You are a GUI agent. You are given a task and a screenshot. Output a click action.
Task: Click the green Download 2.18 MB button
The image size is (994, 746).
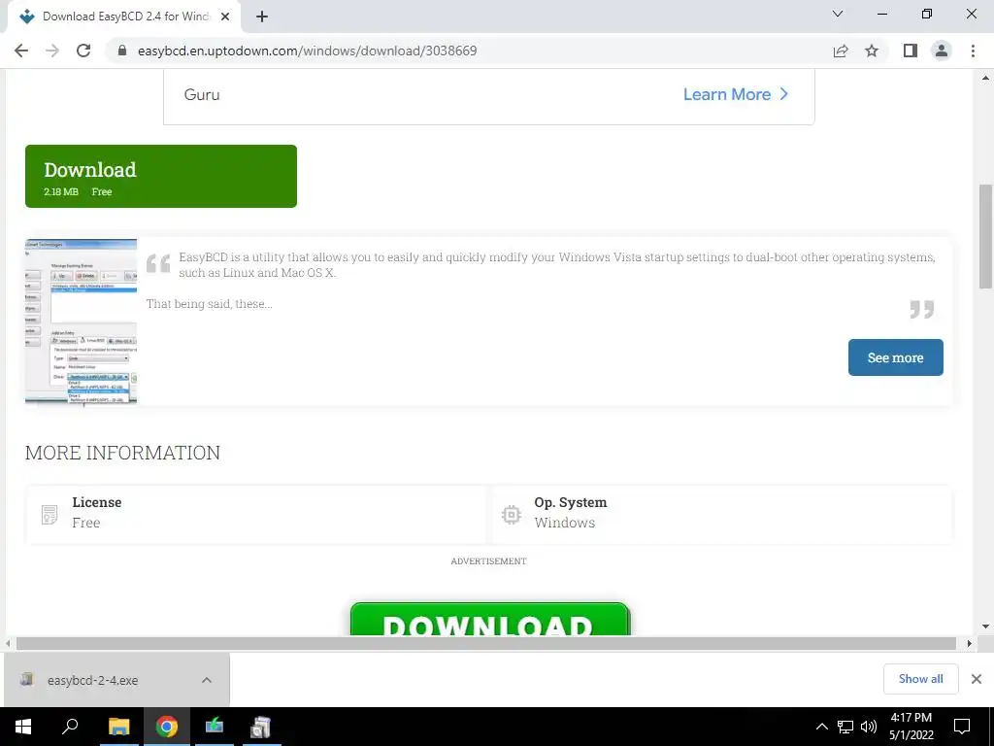click(161, 177)
